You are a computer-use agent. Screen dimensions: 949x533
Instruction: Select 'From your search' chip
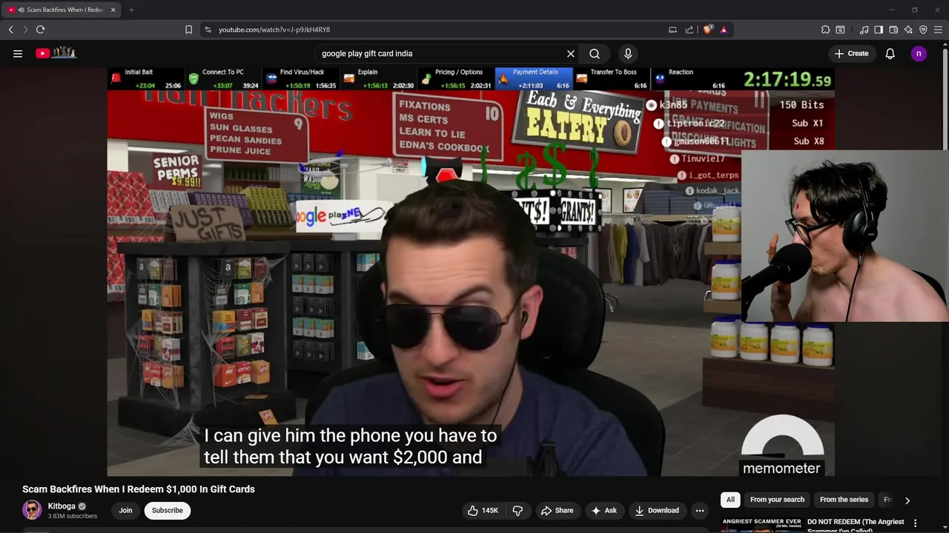pos(777,500)
